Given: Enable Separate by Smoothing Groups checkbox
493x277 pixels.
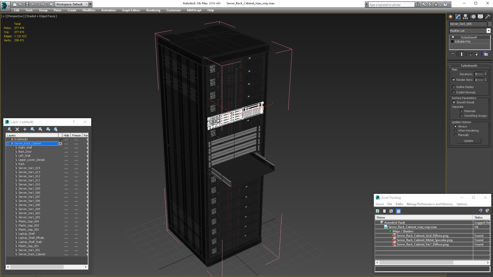Looking at the screenshot, I should (x=462, y=116).
